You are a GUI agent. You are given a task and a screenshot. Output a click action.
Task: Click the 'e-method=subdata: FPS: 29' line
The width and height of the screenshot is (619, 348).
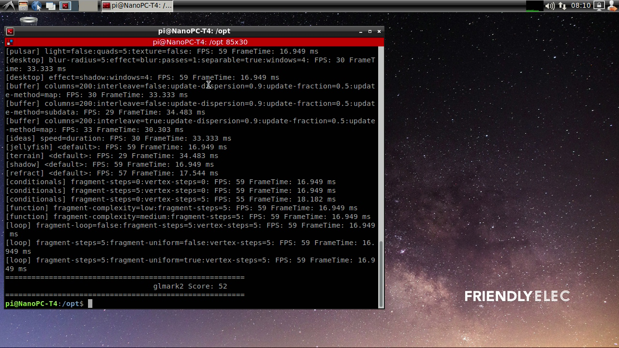pos(105,112)
